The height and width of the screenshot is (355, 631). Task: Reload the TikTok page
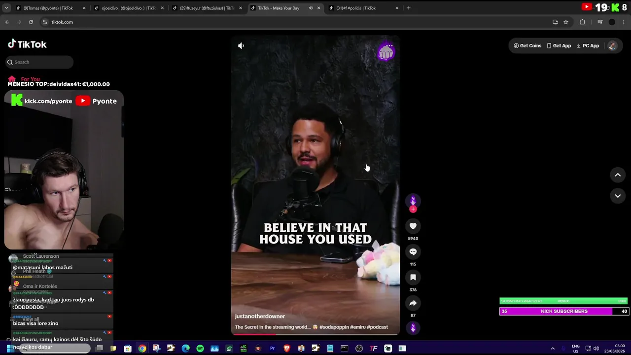pos(31,22)
